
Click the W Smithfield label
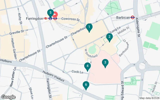tap(91, 53)
